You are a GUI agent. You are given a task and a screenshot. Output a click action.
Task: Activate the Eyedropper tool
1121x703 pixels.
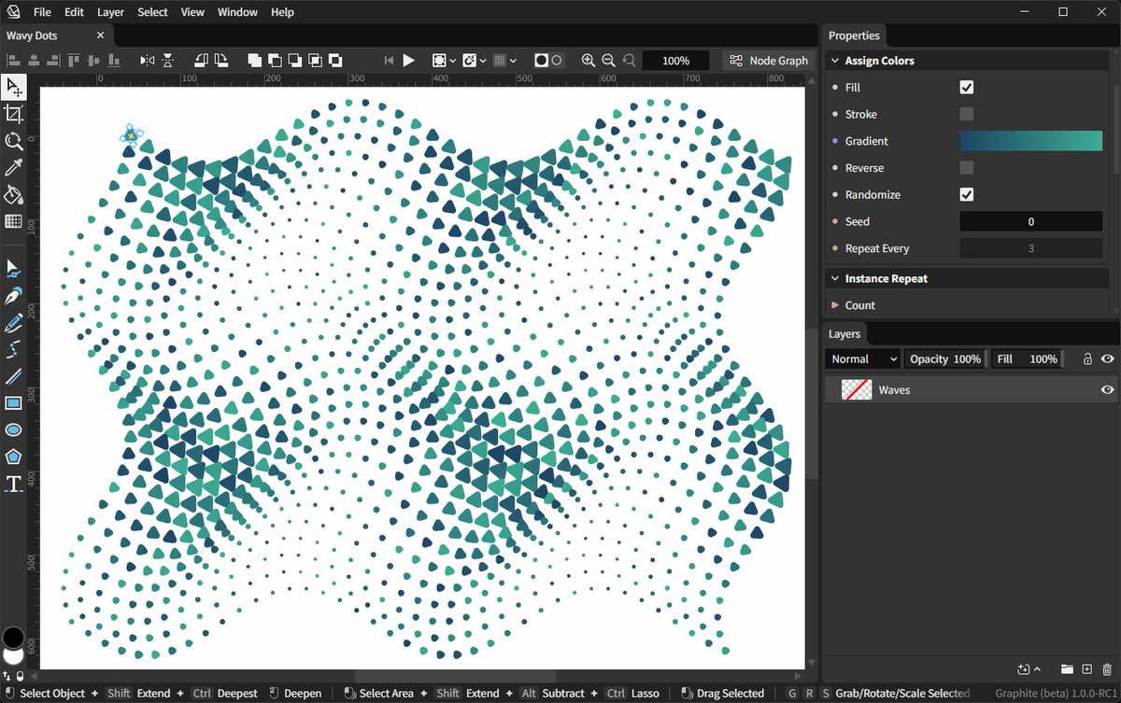pyautogui.click(x=14, y=168)
